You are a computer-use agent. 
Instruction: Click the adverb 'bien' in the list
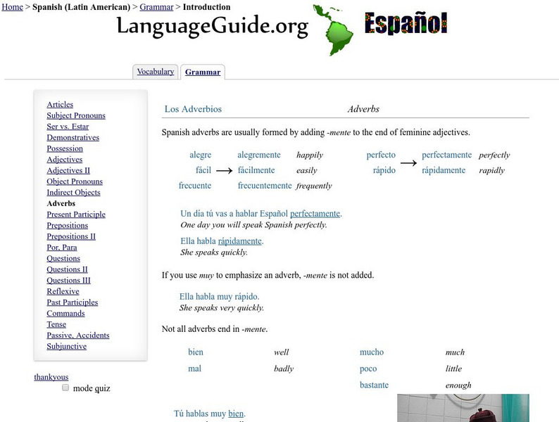click(x=195, y=352)
